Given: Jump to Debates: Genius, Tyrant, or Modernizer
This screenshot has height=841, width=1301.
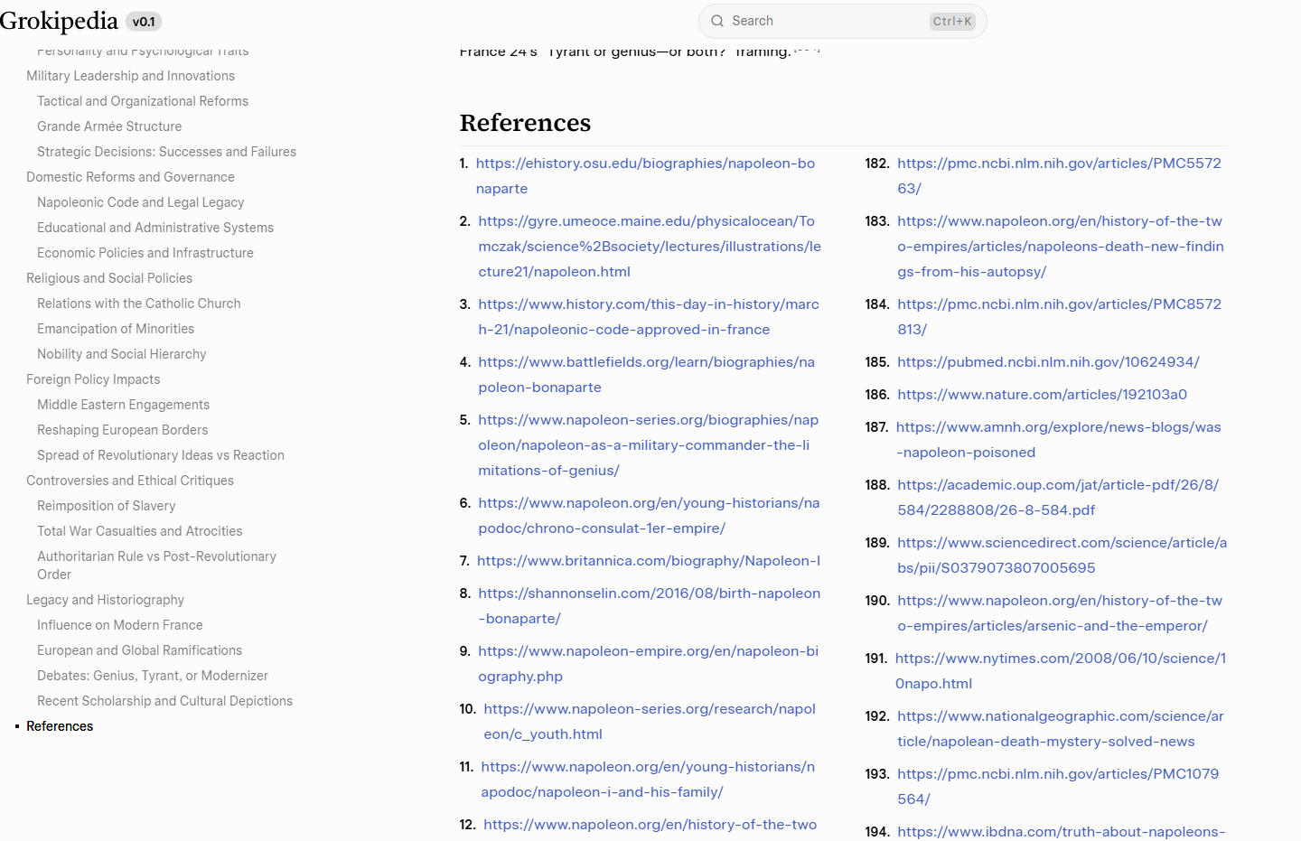Looking at the screenshot, I should pyautogui.click(x=153, y=676).
